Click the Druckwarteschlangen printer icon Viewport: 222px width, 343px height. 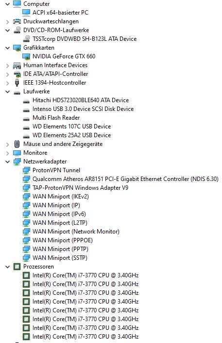point(17,21)
